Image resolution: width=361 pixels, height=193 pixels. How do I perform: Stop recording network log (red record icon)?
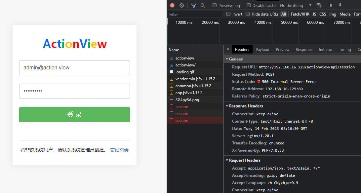tap(172, 5)
